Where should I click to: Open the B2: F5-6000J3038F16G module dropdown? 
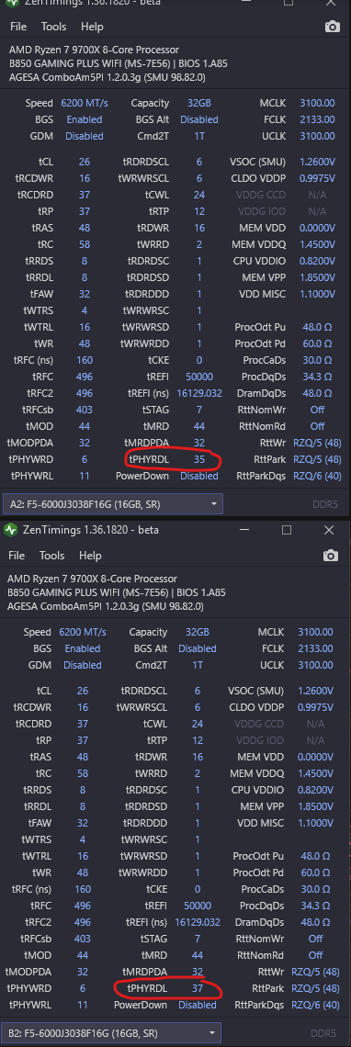[111, 1032]
